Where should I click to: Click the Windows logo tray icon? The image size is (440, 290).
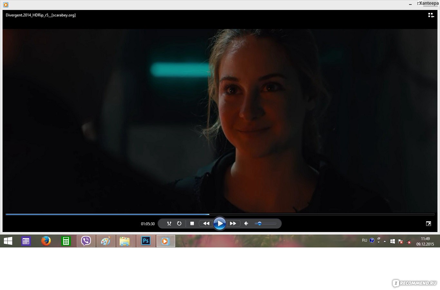click(392, 241)
